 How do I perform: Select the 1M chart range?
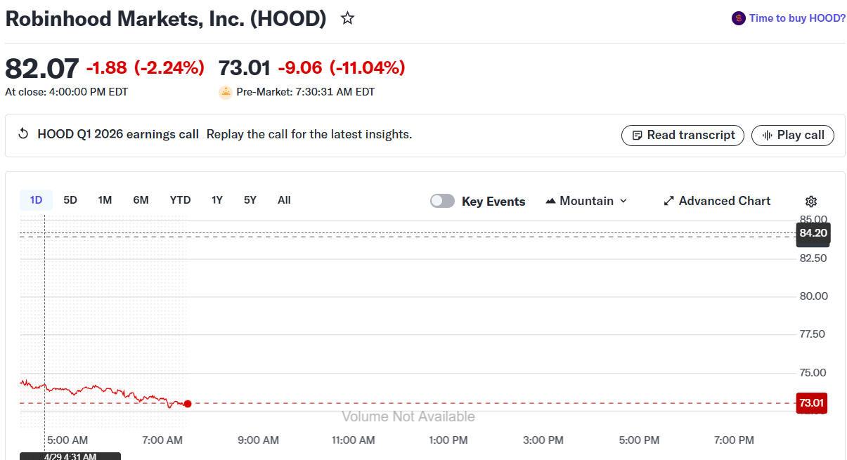click(105, 200)
